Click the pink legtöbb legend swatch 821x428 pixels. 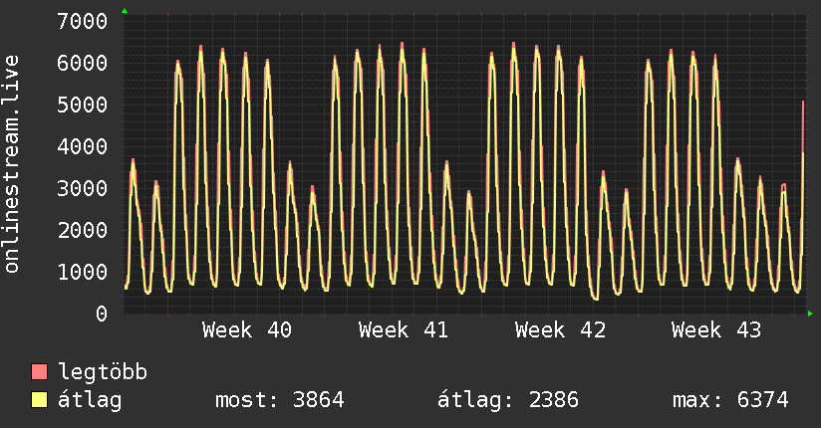click(x=39, y=371)
